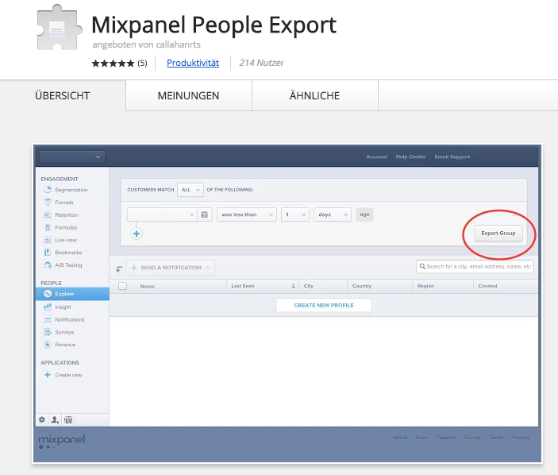Image resolution: width=558 pixels, height=475 pixels.
Task: Click the A/B Testing icon
Action: coord(48,265)
